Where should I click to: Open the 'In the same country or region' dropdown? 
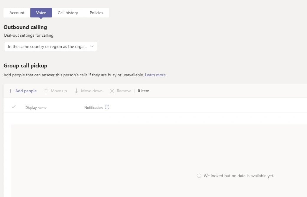click(47, 47)
